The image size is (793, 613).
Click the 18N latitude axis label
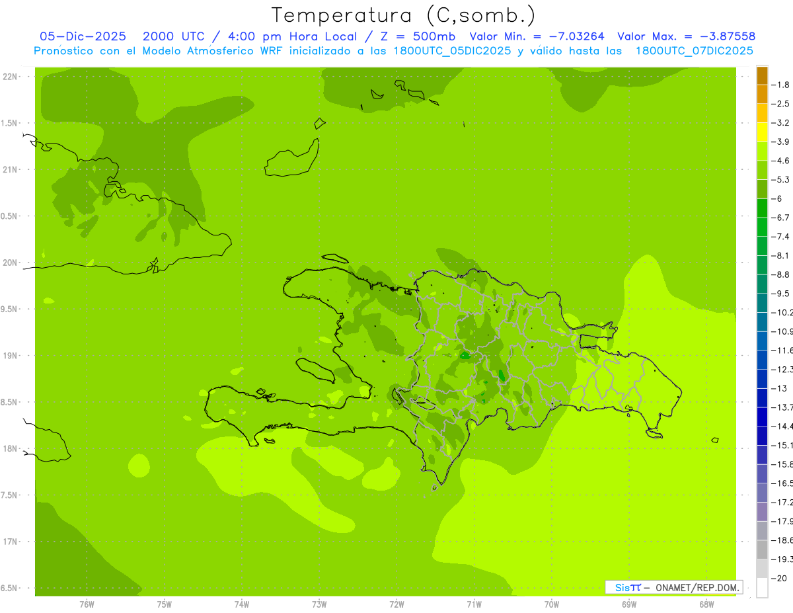[x=9, y=448]
